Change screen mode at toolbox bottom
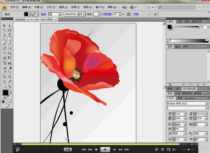 [7, 106]
